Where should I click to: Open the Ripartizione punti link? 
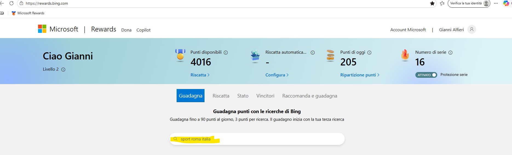click(x=360, y=75)
